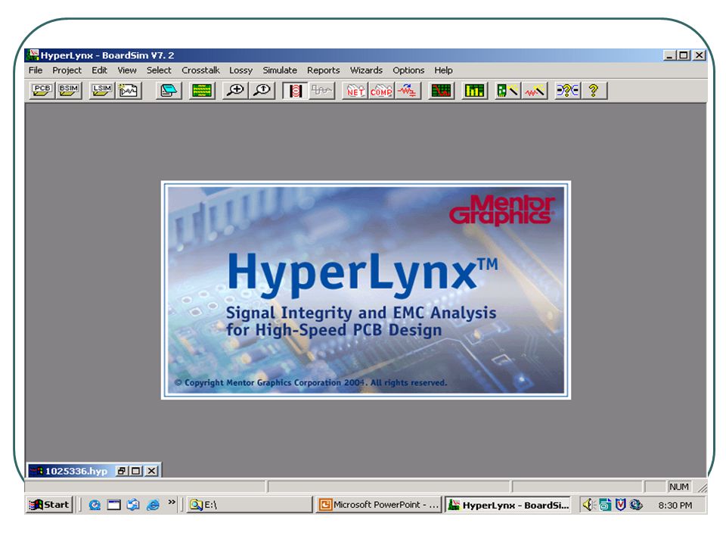Select net by name NET icon
The image size is (726, 545).
click(x=355, y=90)
